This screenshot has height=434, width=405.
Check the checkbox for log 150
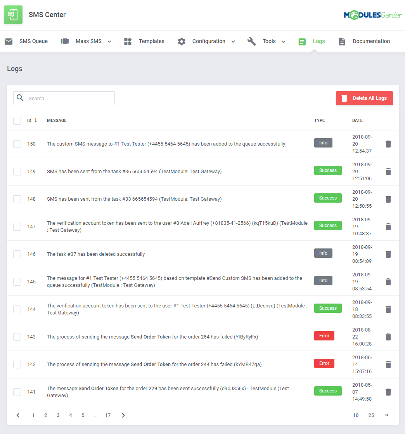tap(17, 144)
